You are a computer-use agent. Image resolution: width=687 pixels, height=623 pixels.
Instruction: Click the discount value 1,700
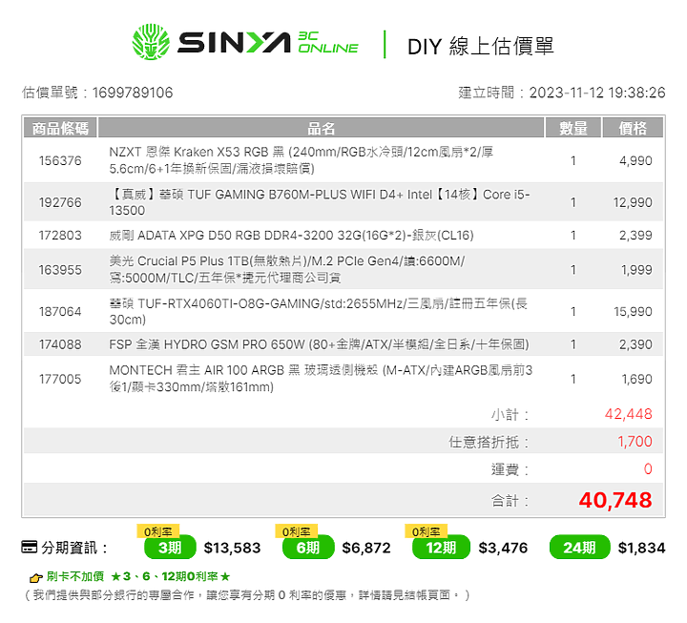635,442
